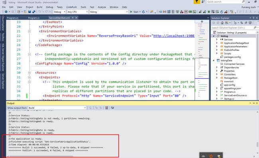Click the Undo icon in the toolbar
The image size is (259, 158).
tap(39, 12)
